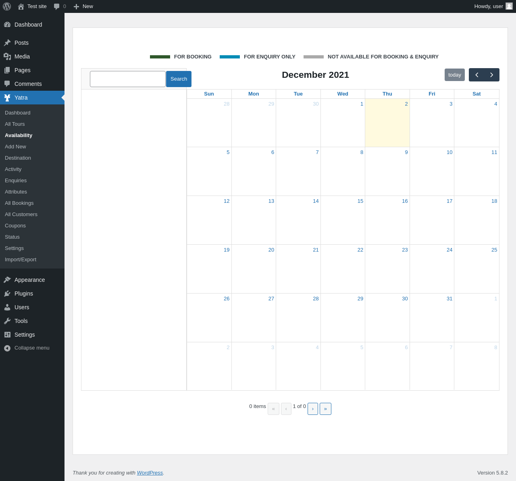The image size is (516, 481).
Task: Select the Coupons submenu item
Action: [x=15, y=226]
